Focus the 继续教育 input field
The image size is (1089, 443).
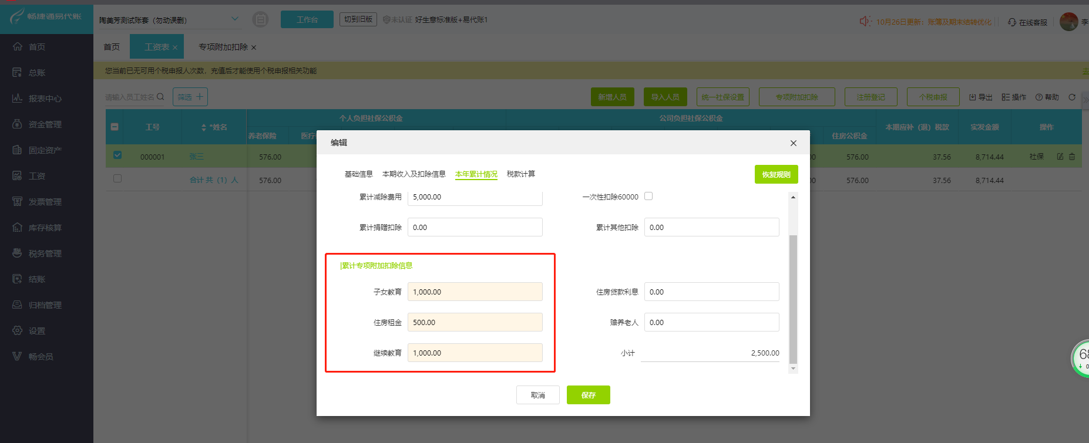pyautogui.click(x=475, y=353)
